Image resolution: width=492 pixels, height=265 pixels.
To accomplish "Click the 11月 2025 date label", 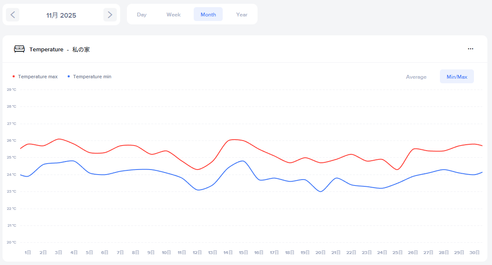I will click(x=61, y=15).
